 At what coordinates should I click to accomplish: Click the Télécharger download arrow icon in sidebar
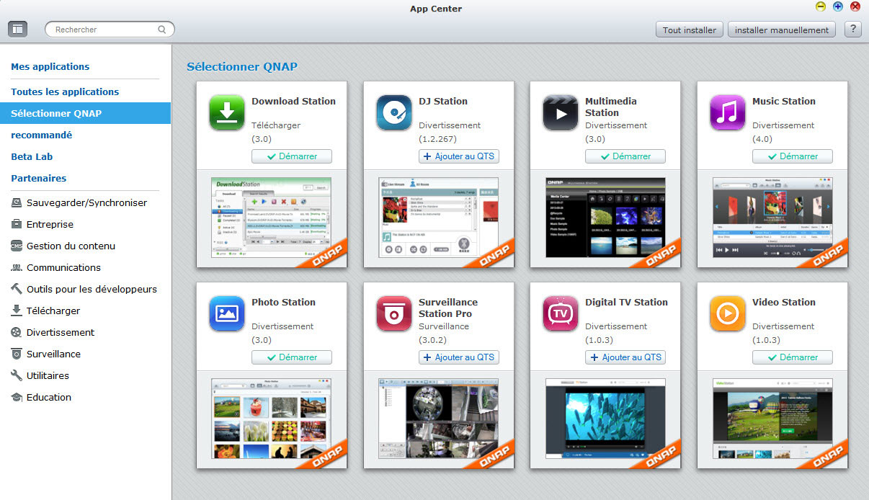click(17, 311)
